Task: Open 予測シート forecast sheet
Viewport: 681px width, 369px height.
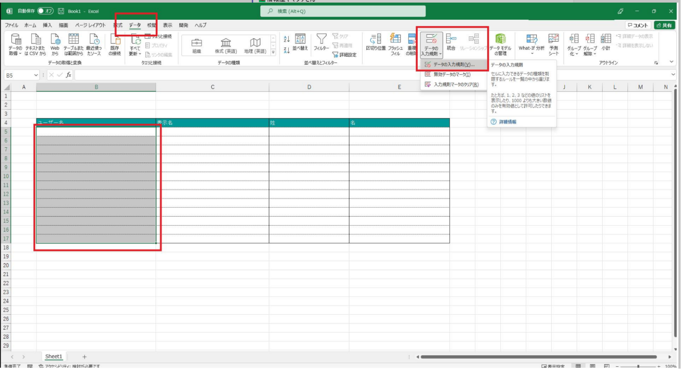Action: pos(554,45)
